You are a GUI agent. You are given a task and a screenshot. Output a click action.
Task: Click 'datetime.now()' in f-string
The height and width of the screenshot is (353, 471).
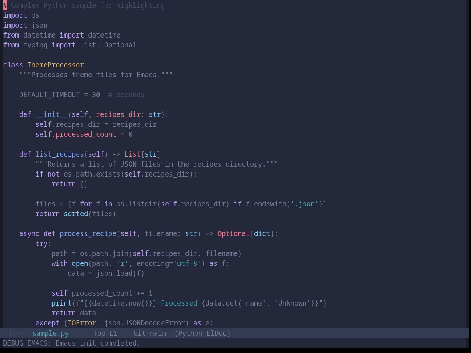click(120, 303)
